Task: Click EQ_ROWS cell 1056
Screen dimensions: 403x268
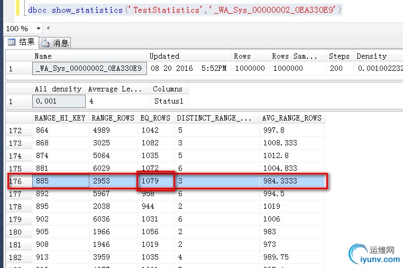Action: (155, 232)
